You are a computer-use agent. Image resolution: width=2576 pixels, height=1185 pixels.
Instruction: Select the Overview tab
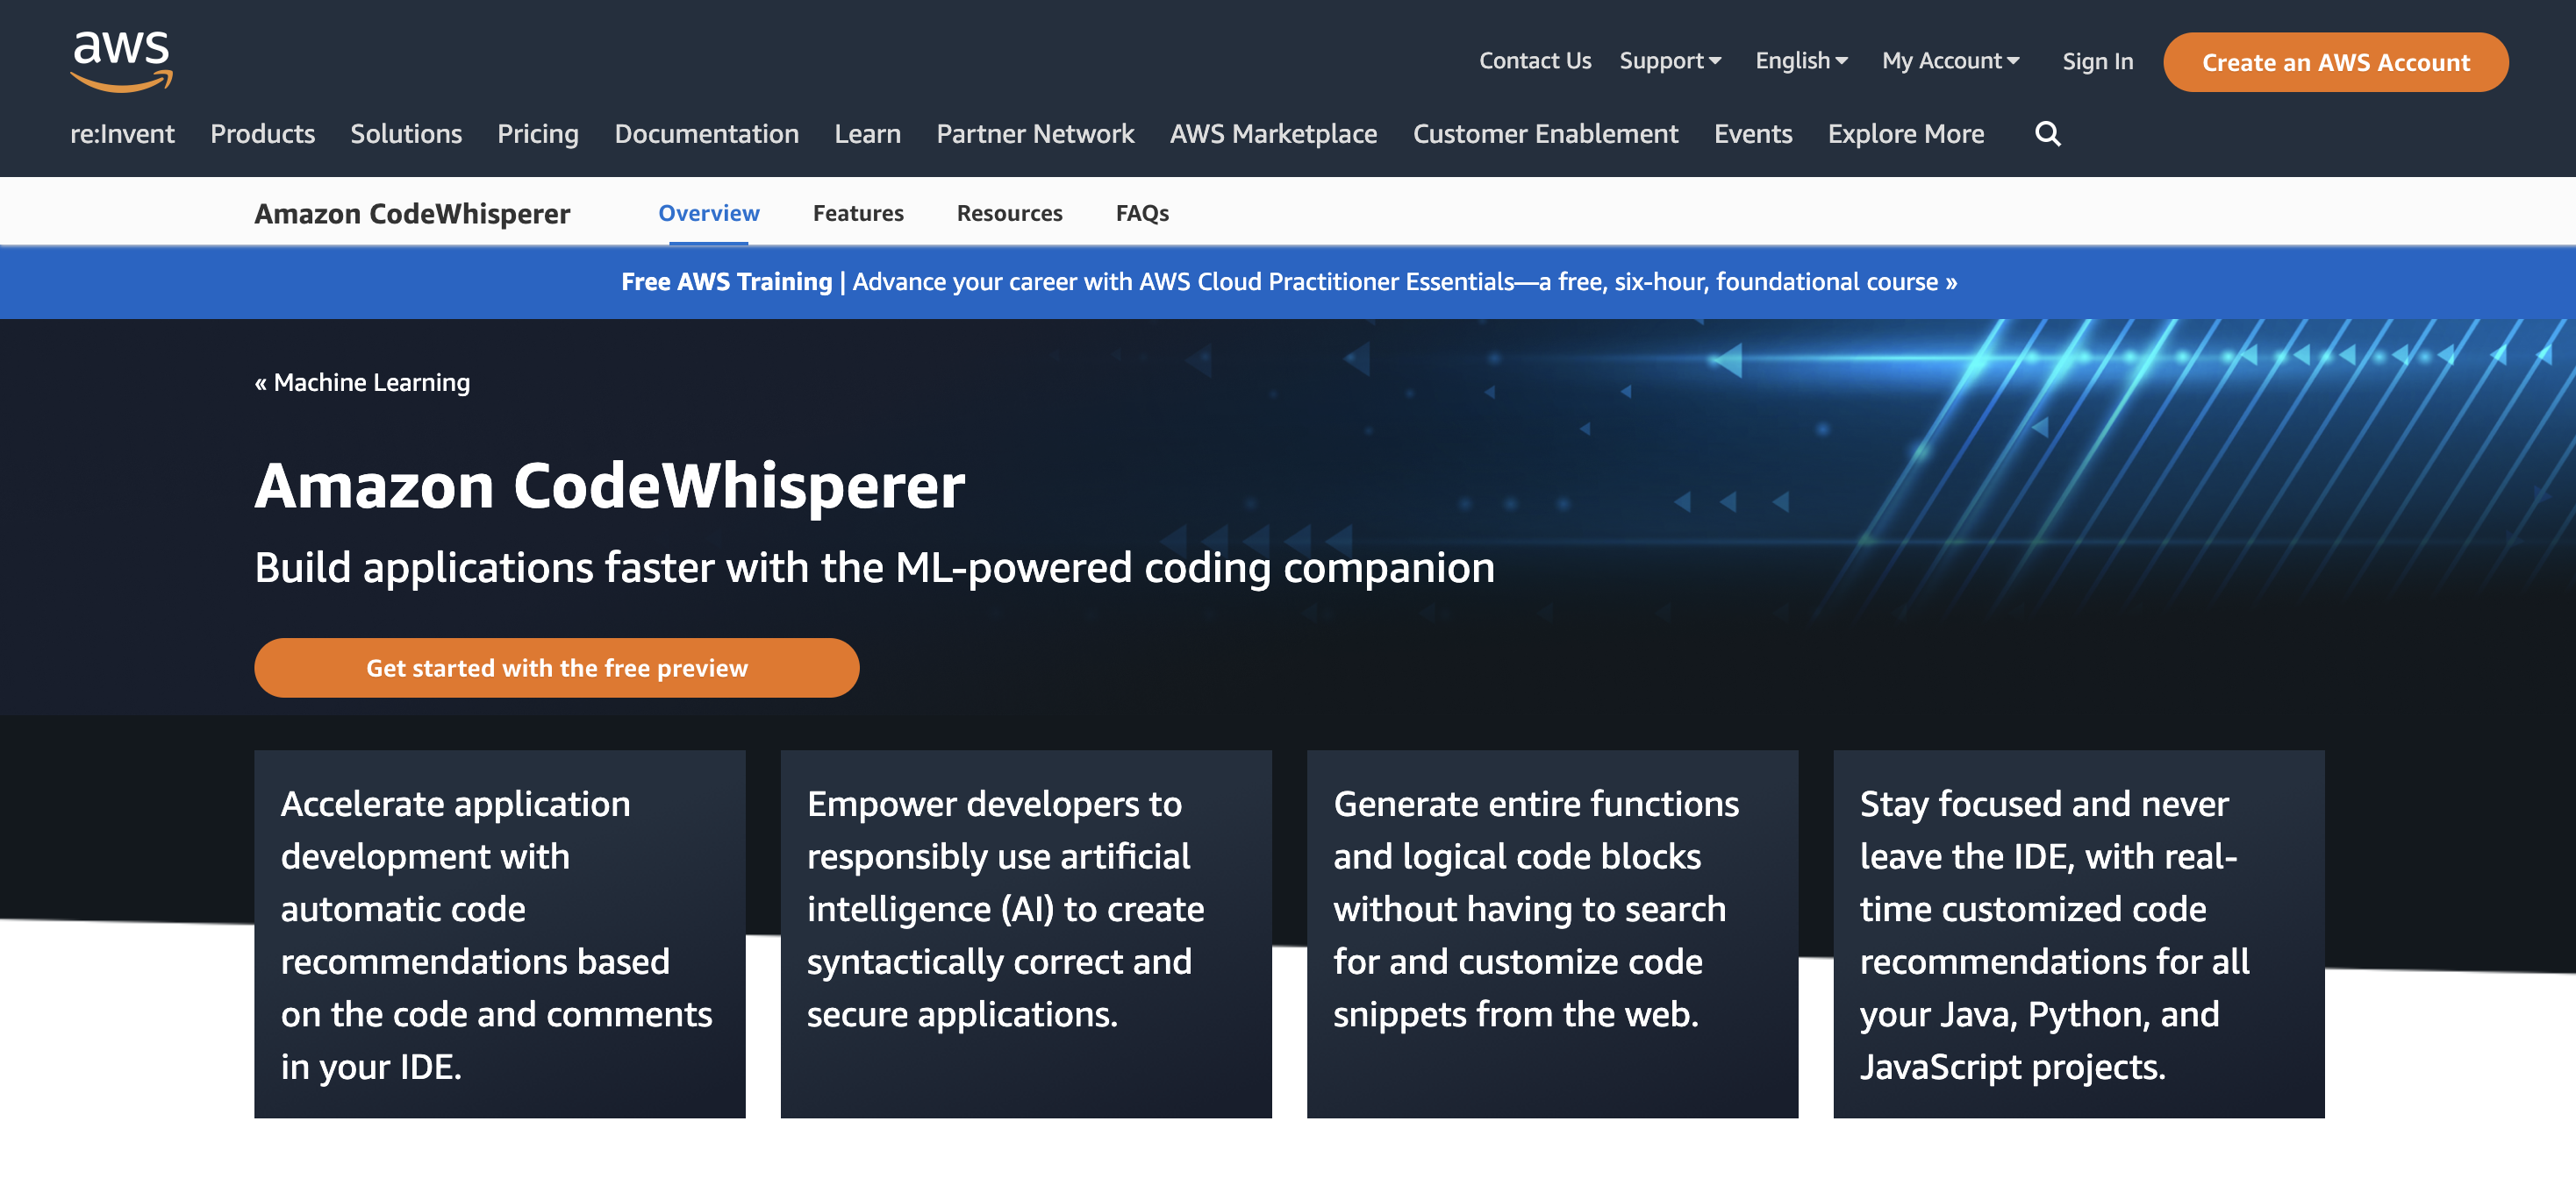[x=708, y=210]
